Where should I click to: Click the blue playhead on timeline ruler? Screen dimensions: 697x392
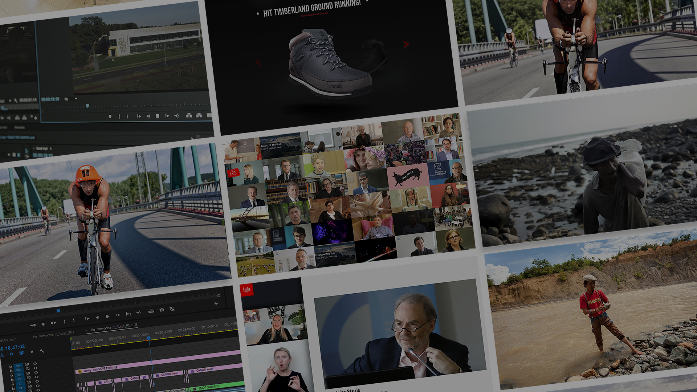coord(149,338)
